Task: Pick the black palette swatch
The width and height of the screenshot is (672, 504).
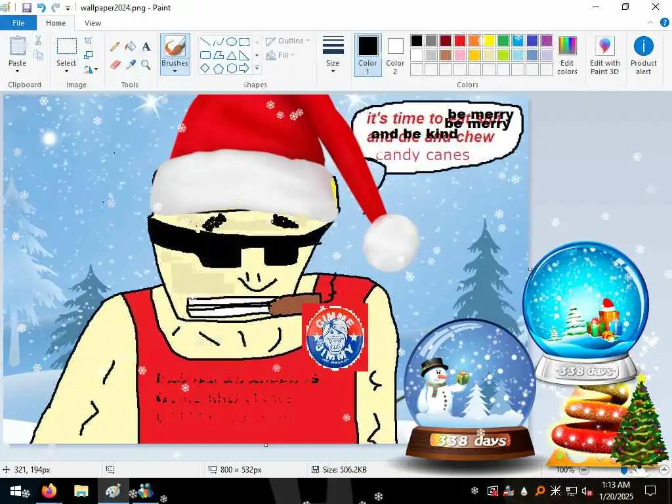Action: coord(417,41)
